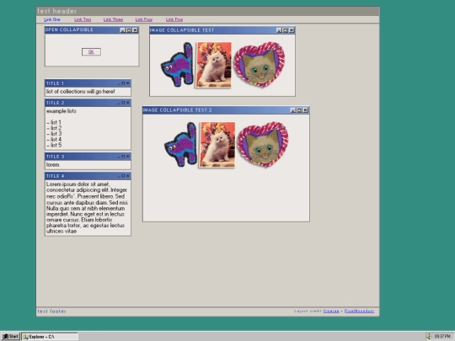Image resolution: width=455 pixels, height=341 pixels.
Task: Maximize the Open Collapsible window
Action: pos(129,30)
